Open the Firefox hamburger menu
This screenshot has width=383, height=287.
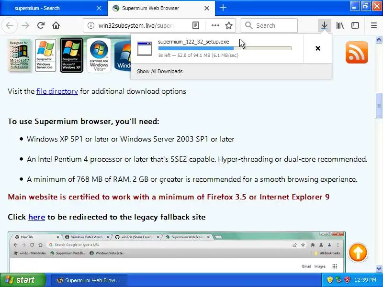pos(374,25)
